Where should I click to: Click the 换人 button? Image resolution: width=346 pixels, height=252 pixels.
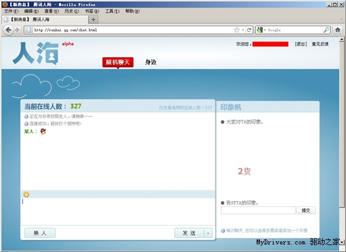(x=40, y=233)
